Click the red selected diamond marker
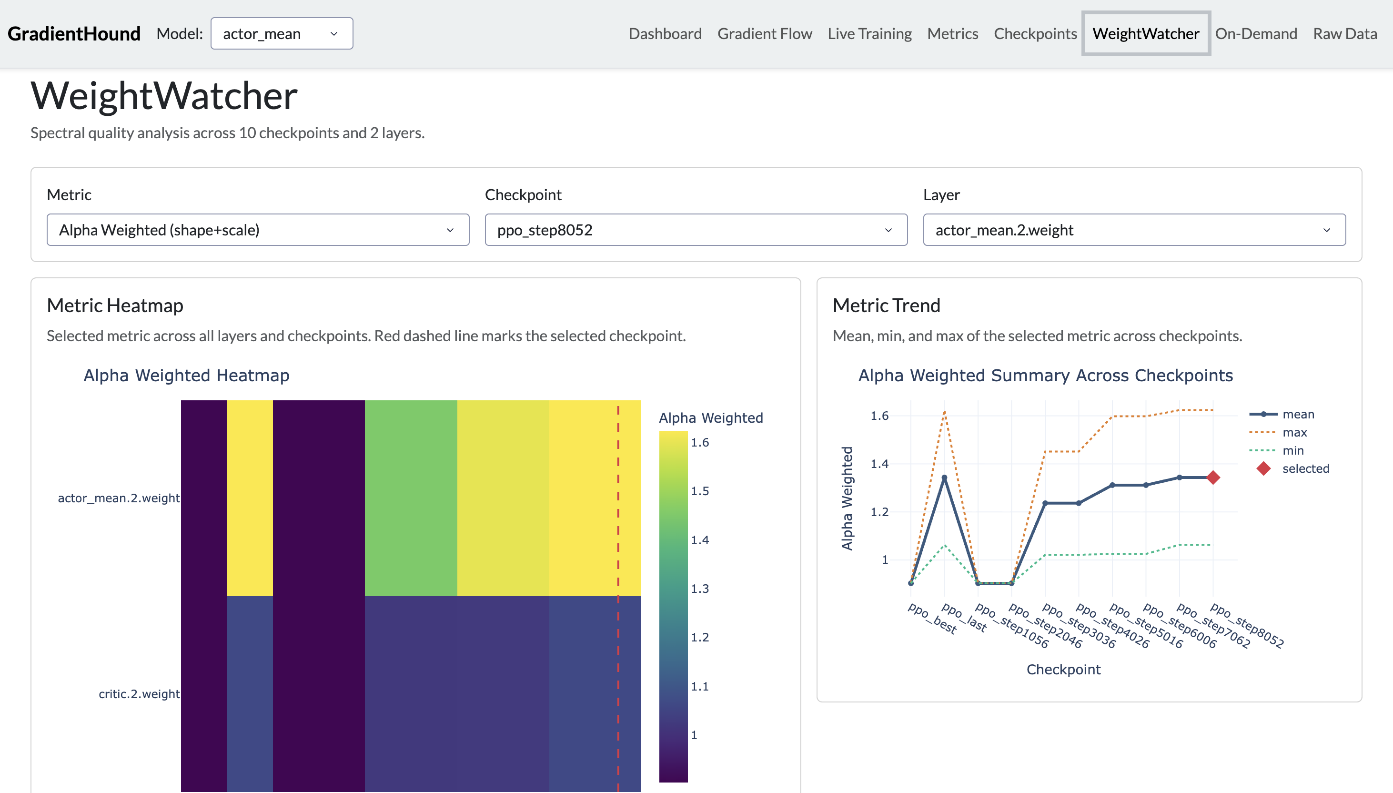 click(x=1213, y=478)
